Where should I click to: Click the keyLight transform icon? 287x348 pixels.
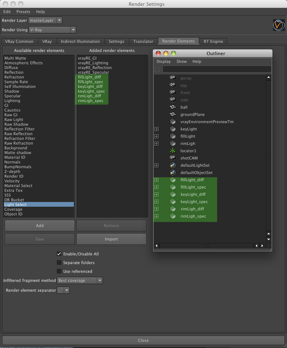click(173, 129)
